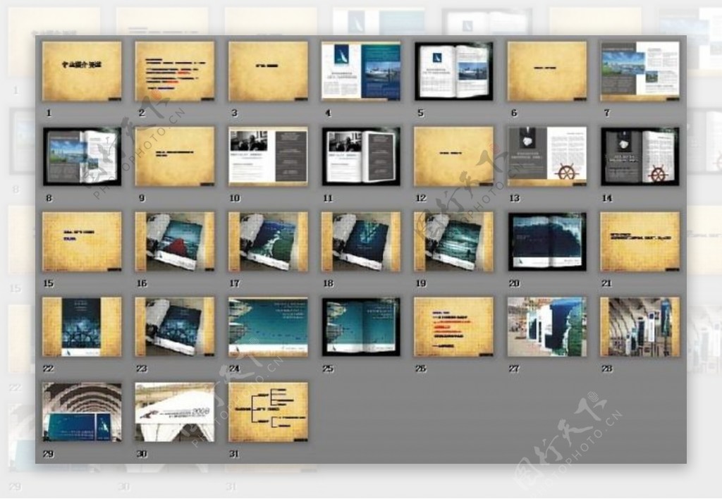The height and width of the screenshot is (499, 722).
Task: Select slide 27 outdoor display thumbnail
Action: point(547,327)
